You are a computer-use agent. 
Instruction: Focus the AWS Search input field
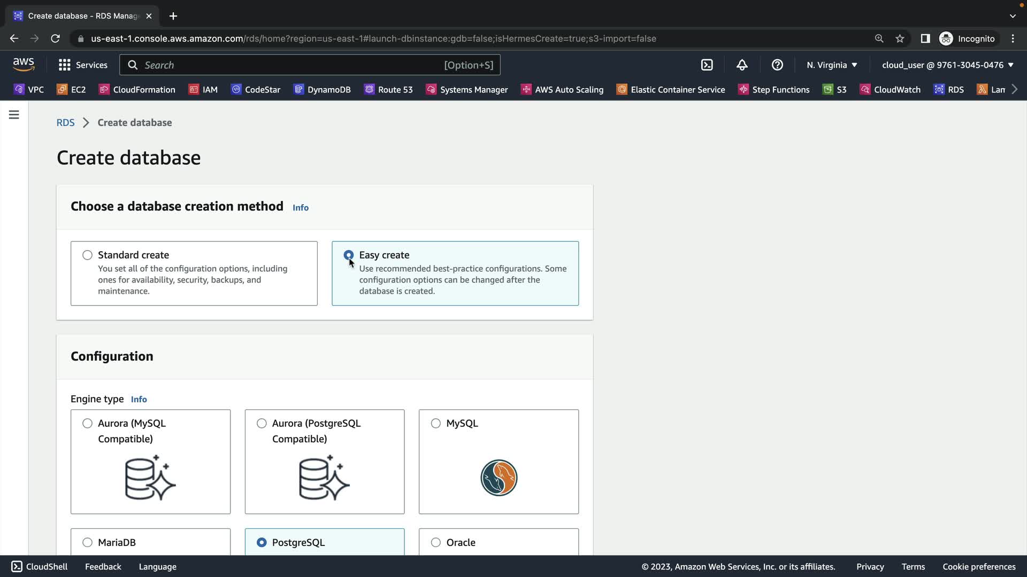click(289, 65)
